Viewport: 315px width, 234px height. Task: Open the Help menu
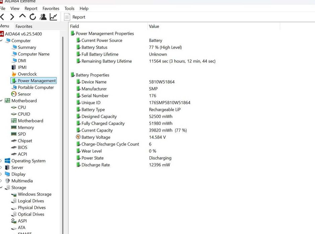pyautogui.click(x=84, y=8)
